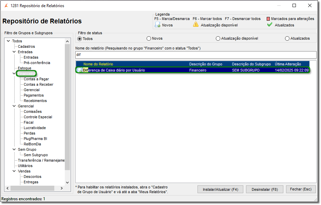This screenshot has height=205, width=321.
Task: Select the Atualizados status radio button
Action: point(287,38)
